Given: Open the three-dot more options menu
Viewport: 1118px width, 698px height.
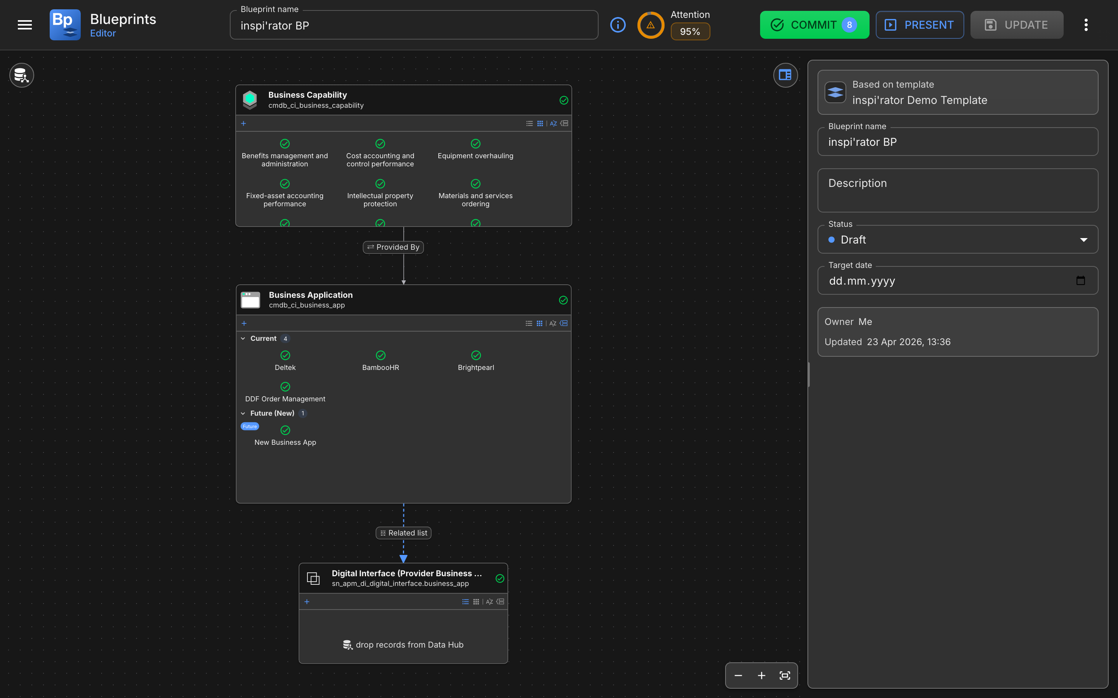Looking at the screenshot, I should [1086, 25].
